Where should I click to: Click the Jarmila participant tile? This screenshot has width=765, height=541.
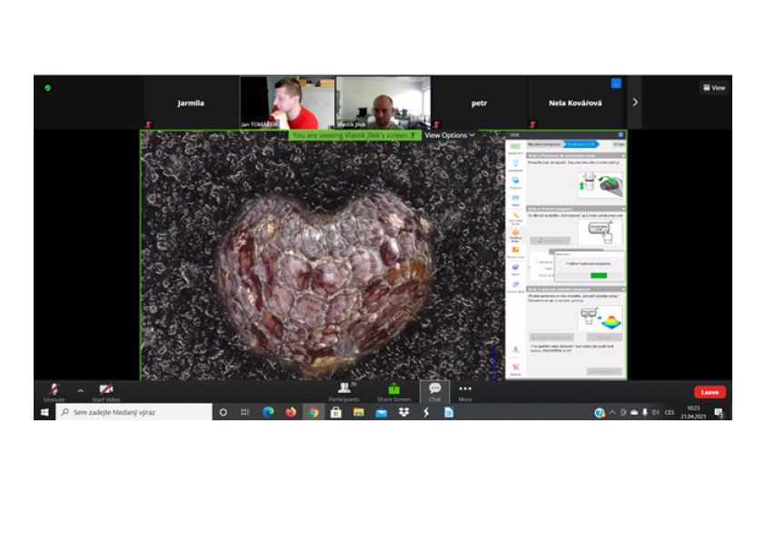(x=191, y=103)
